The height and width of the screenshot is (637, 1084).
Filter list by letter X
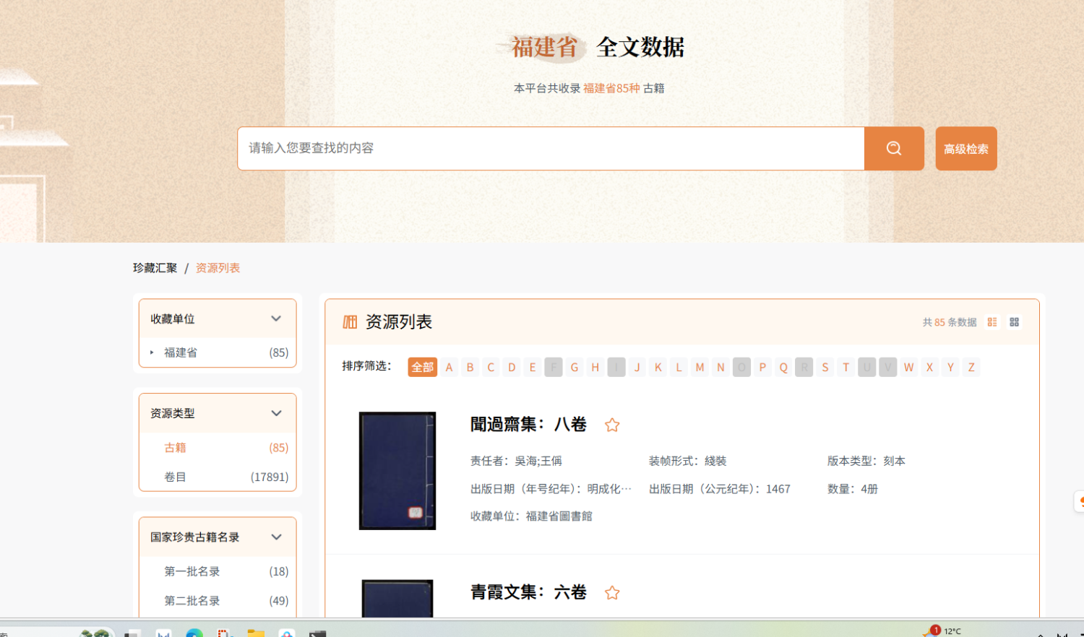point(930,367)
